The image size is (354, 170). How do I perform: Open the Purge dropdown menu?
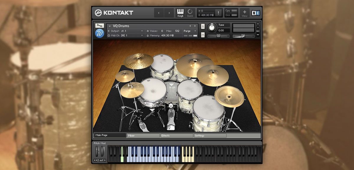(x=190, y=31)
